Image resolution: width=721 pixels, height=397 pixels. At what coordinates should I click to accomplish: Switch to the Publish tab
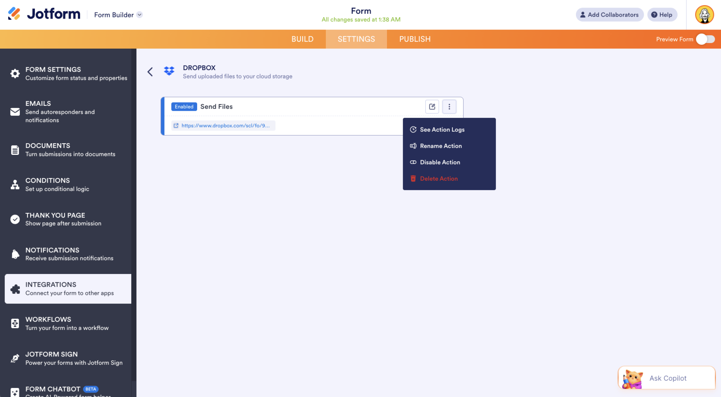click(x=415, y=39)
